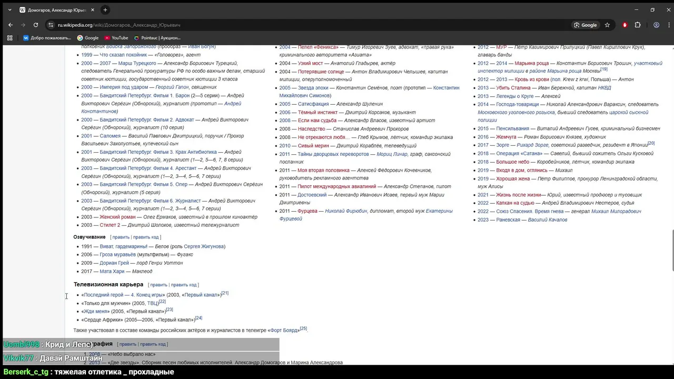This screenshot has width=674, height=379.
Task: Open the 'Дориан Грей' link
Action: click(114, 263)
